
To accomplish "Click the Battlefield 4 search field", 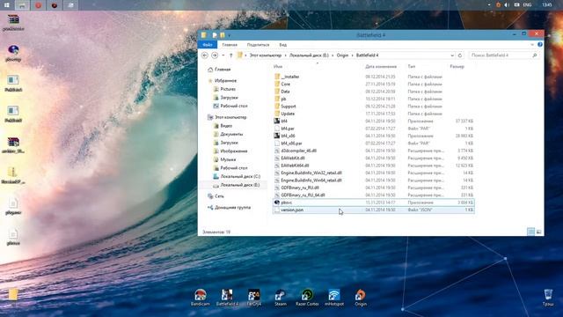I will [503, 55].
